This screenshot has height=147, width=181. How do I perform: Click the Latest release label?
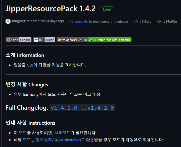click(x=107, y=10)
